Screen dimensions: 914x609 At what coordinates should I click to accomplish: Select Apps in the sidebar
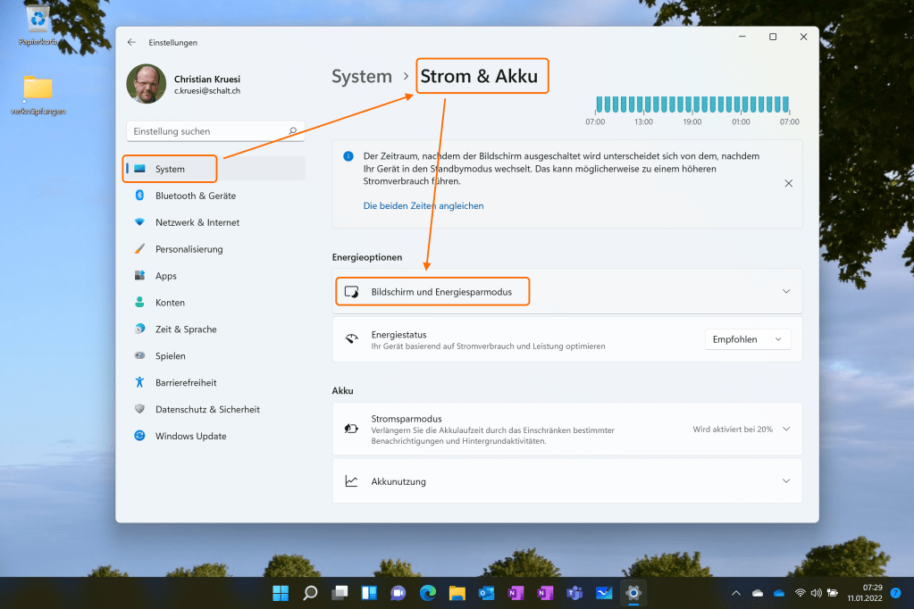[166, 276]
